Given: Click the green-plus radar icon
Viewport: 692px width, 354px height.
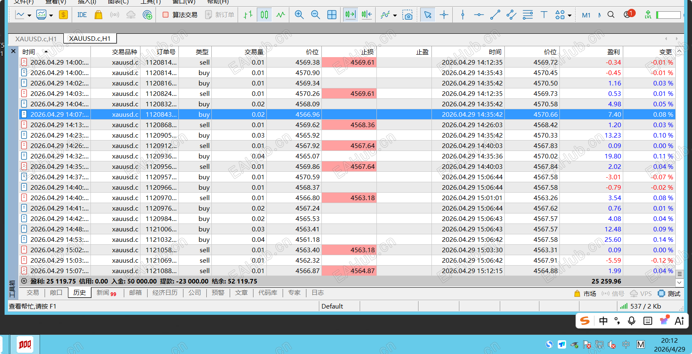Looking at the screenshot, I should (x=147, y=15).
